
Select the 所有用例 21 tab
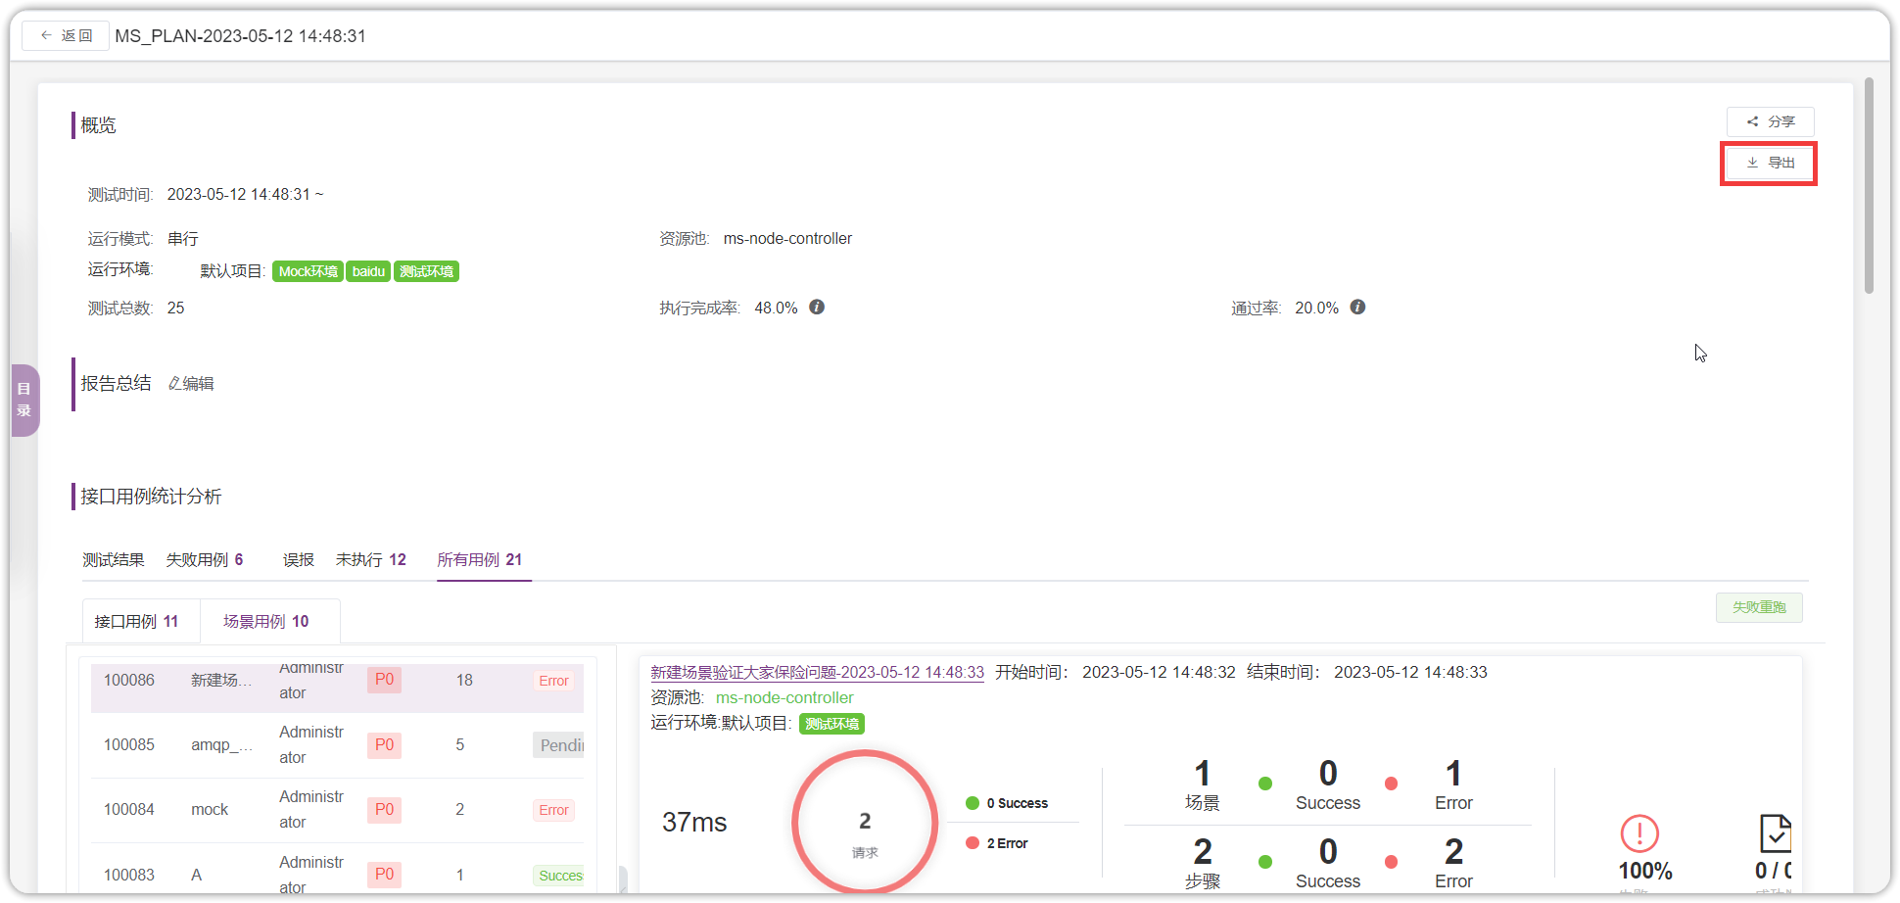[480, 560]
